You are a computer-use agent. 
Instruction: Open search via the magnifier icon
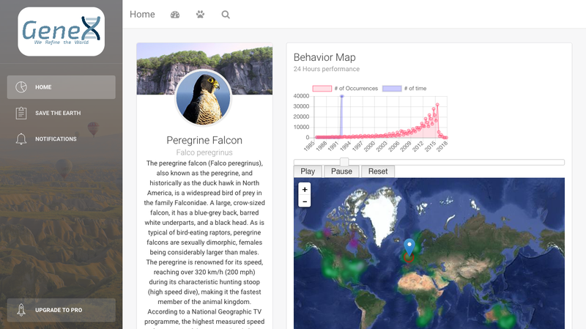point(226,15)
